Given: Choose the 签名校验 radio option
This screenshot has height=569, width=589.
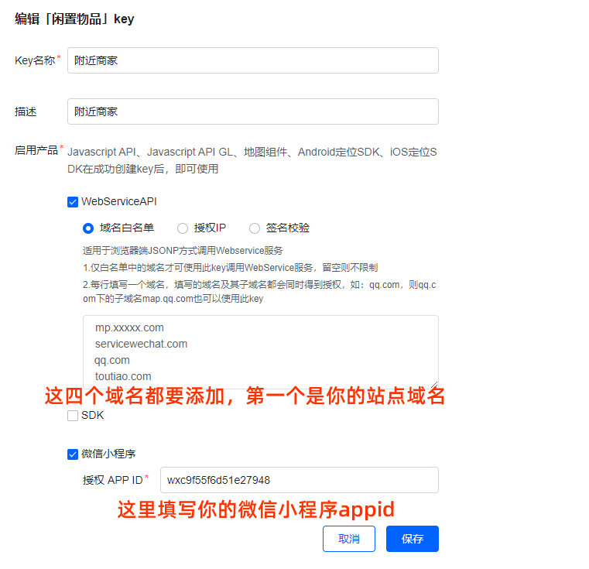Looking at the screenshot, I should pyautogui.click(x=255, y=228).
